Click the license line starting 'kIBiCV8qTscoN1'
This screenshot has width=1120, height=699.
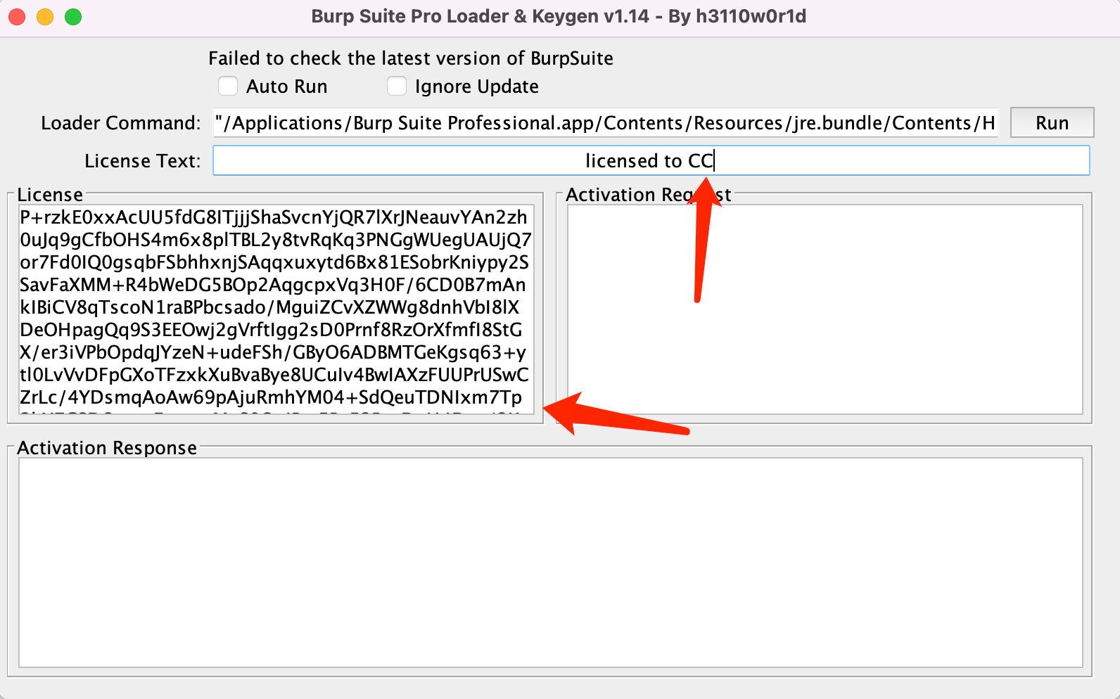pyautogui.click(x=269, y=307)
